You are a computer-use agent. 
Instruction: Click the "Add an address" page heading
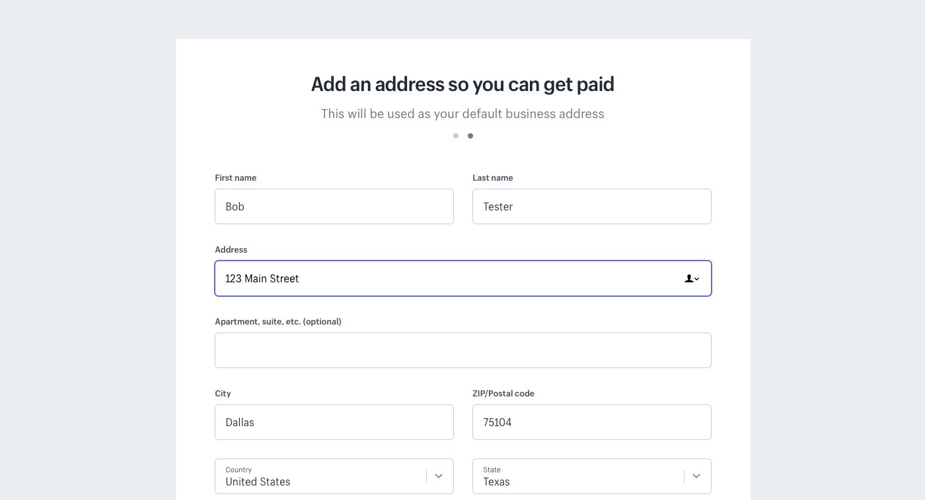[462, 84]
